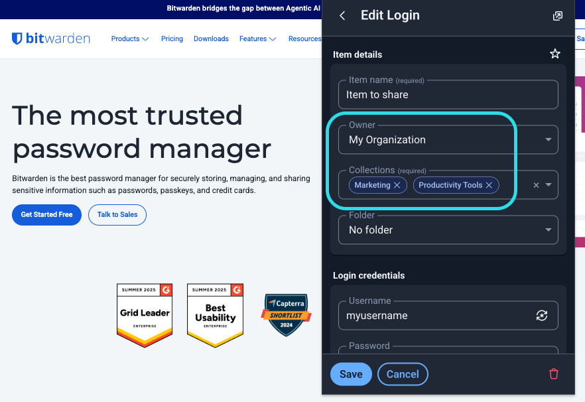Click the pop-out window icon
Viewport: 585px width, 402px height.
click(558, 16)
